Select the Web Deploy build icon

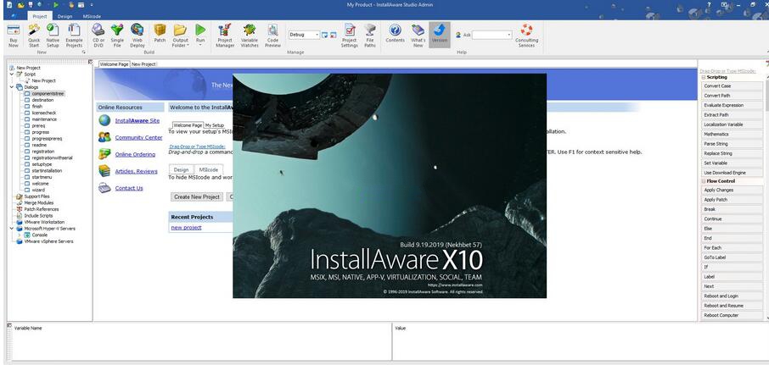pos(138,36)
